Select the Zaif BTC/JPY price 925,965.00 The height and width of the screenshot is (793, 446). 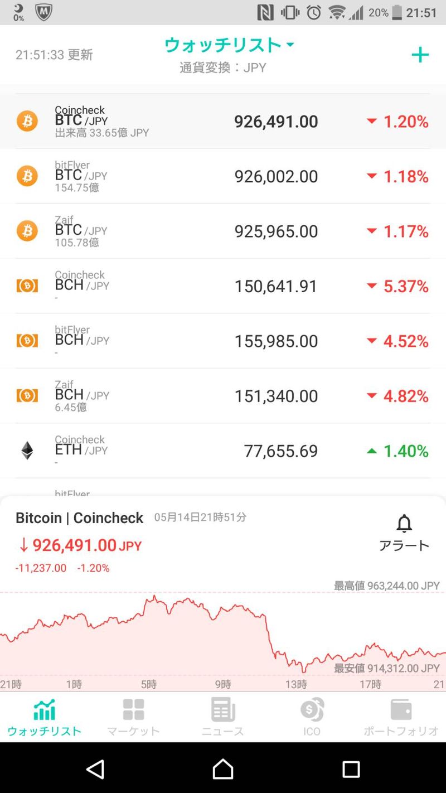(x=276, y=231)
